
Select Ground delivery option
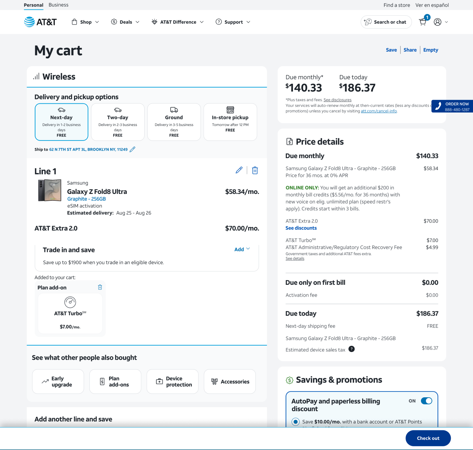tap(174, 122)
